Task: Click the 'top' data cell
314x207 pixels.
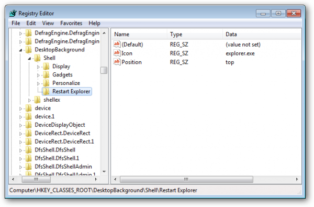Action: click(230, 62)
